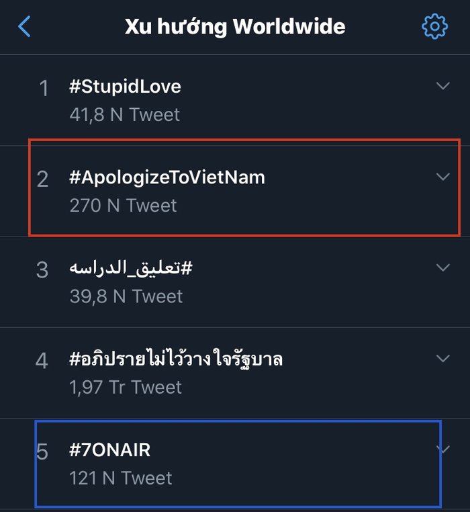Tap rank number 1 in trends list
The image size is (470, 512).
(x=44, y=88)
